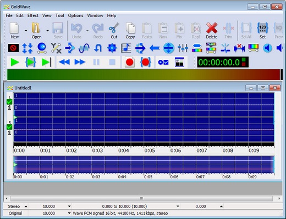Click the horizontal scrollbar thumb
Screen dimensions: 286x219
point(141,198)
